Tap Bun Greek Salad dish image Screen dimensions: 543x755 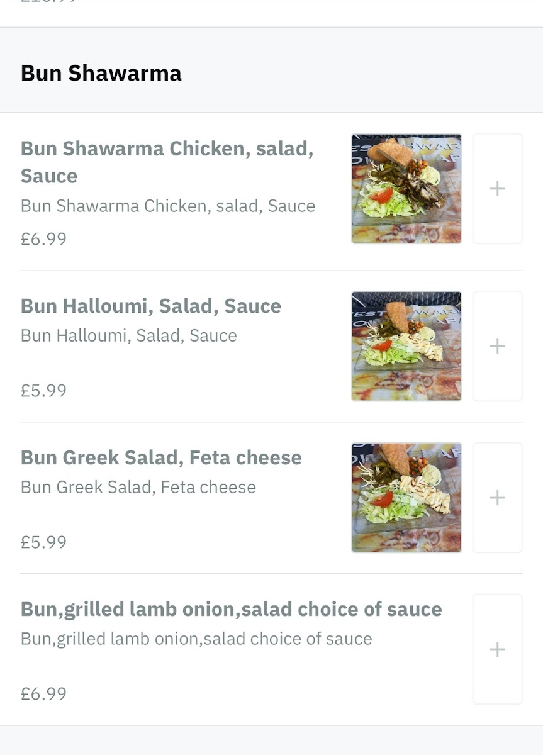pos(406,498)
